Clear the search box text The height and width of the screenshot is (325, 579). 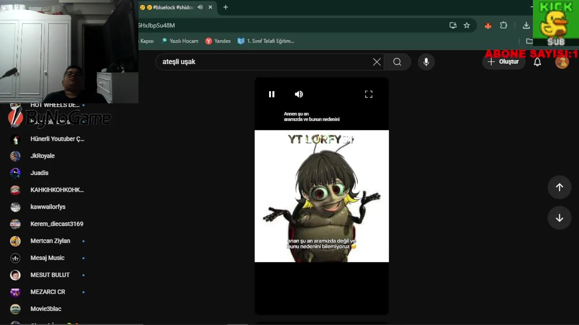pos(377,62)
